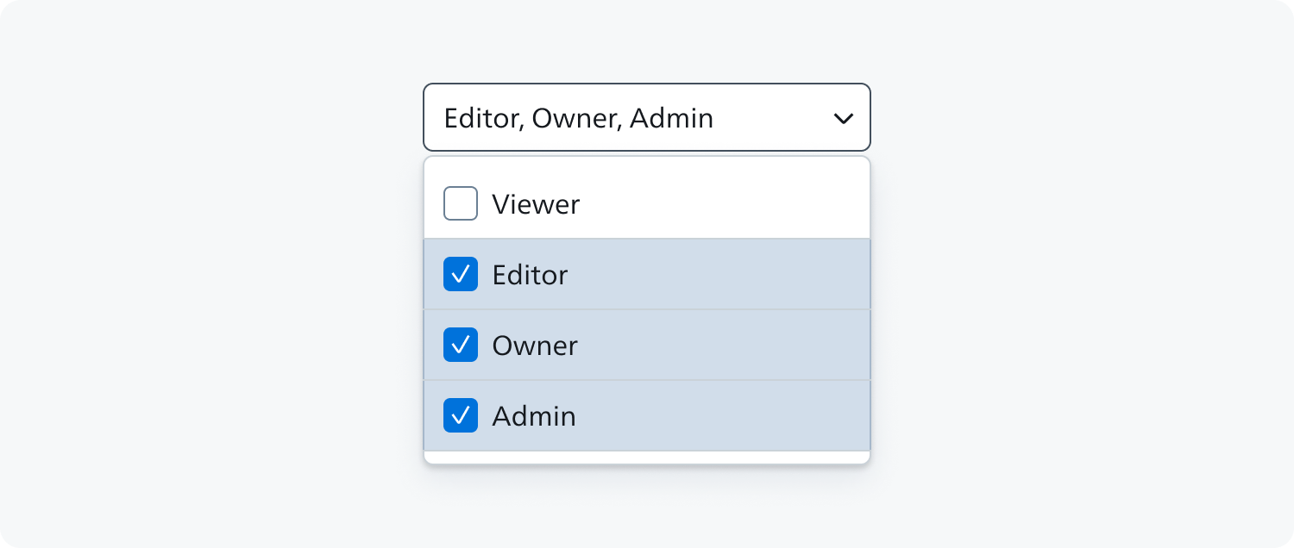Click the Admin option label text

point(534,416)
